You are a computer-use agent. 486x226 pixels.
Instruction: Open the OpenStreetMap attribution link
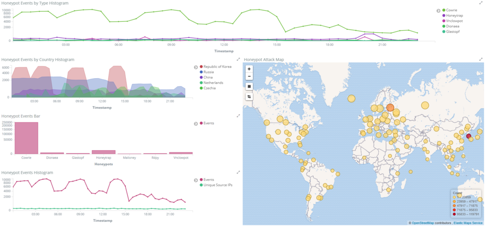coord(423,223)
